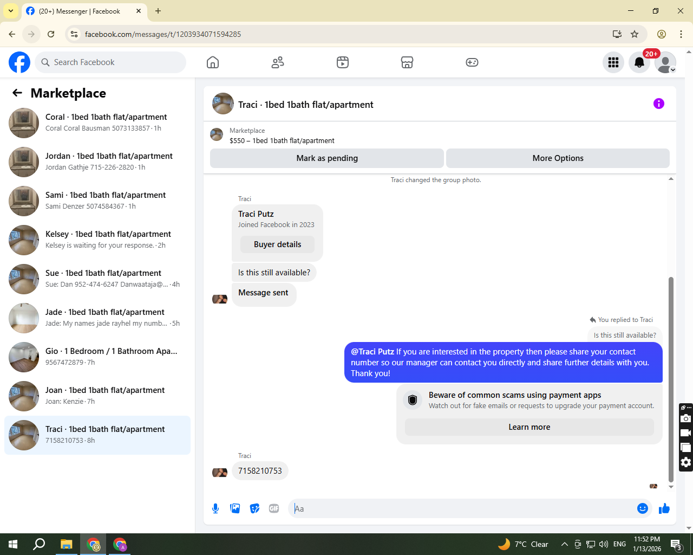Screen dimensions: 693x555
Task: Choose a sticker from the sticker icon
Action: pyautogui.click(x=254, y=508)
